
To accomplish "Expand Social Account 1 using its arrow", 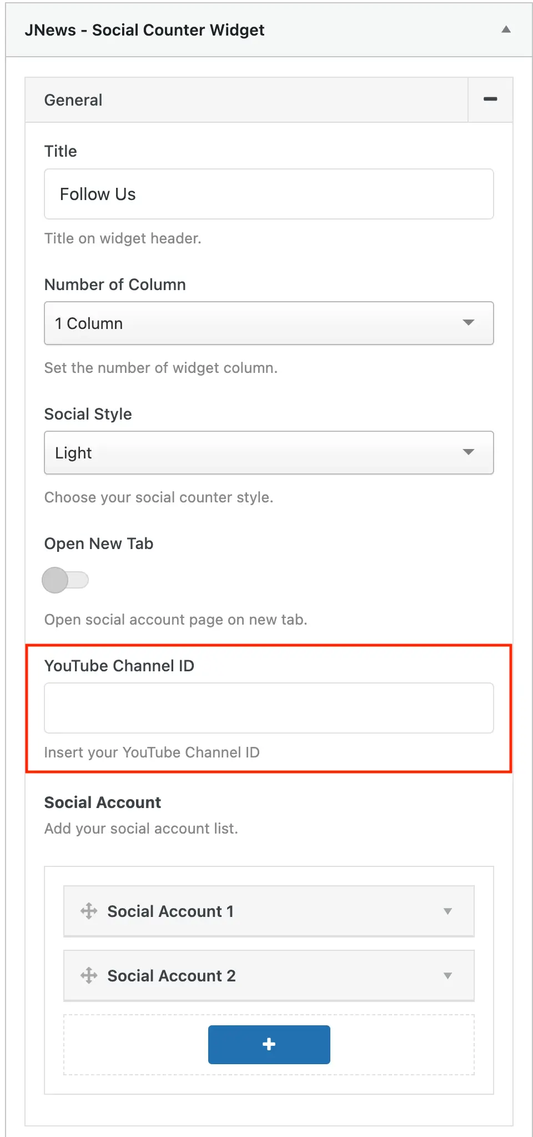I will (447, 911).
